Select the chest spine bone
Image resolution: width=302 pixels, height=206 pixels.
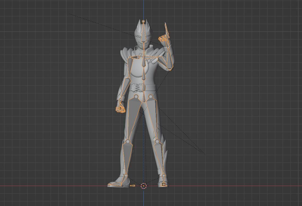[x=144, y=62]
